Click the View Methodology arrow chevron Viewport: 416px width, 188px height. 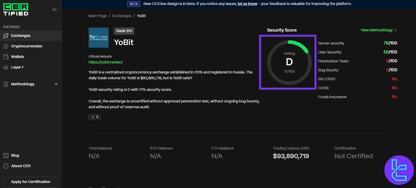tap(395, 30)
